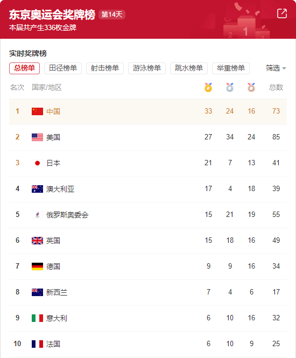Click the United States flag icon
The height and width of the screenshot is (358, 296).
coord(38,137)
